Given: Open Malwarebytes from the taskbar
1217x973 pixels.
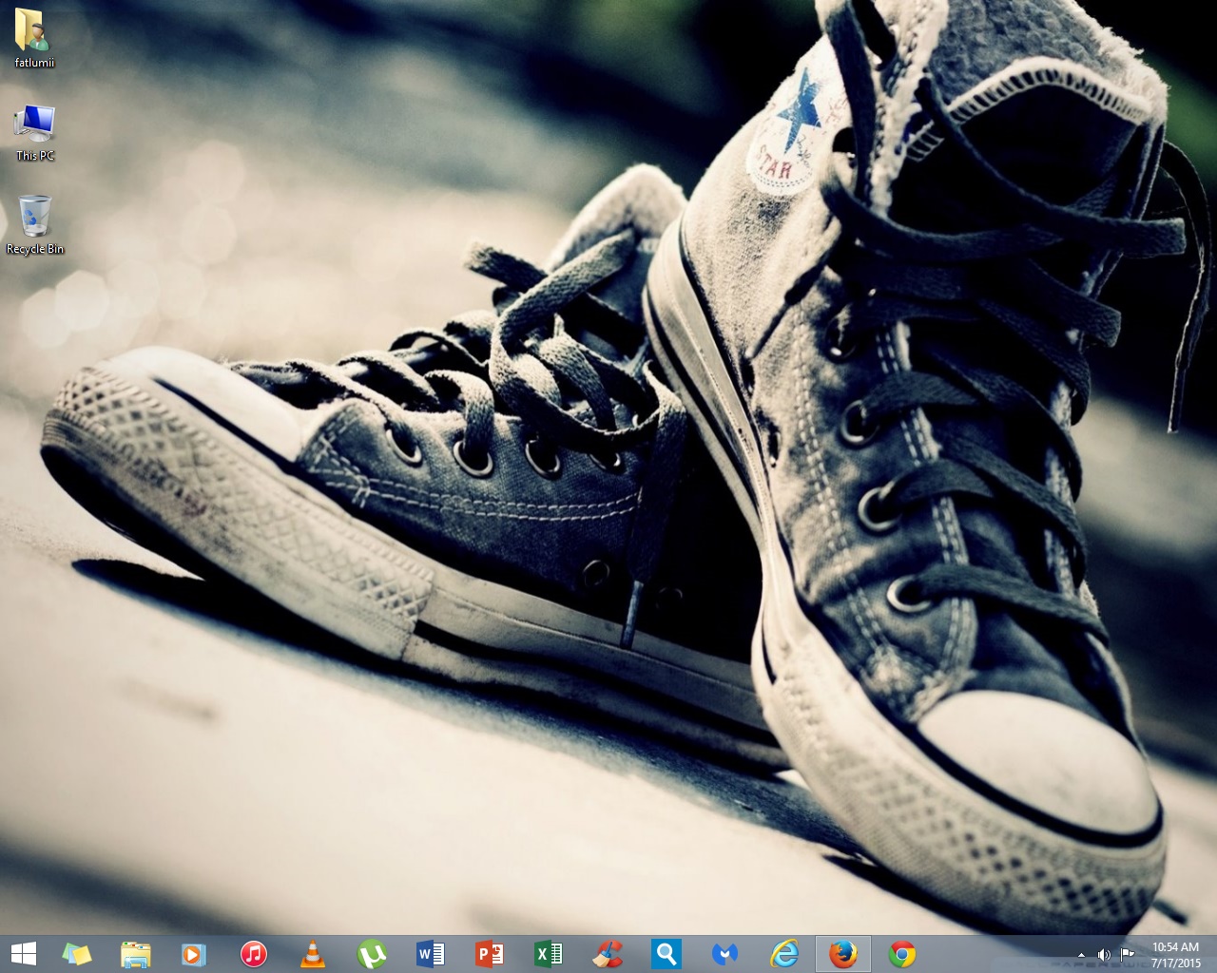Looking at the screenshot, I should (724, 953).
